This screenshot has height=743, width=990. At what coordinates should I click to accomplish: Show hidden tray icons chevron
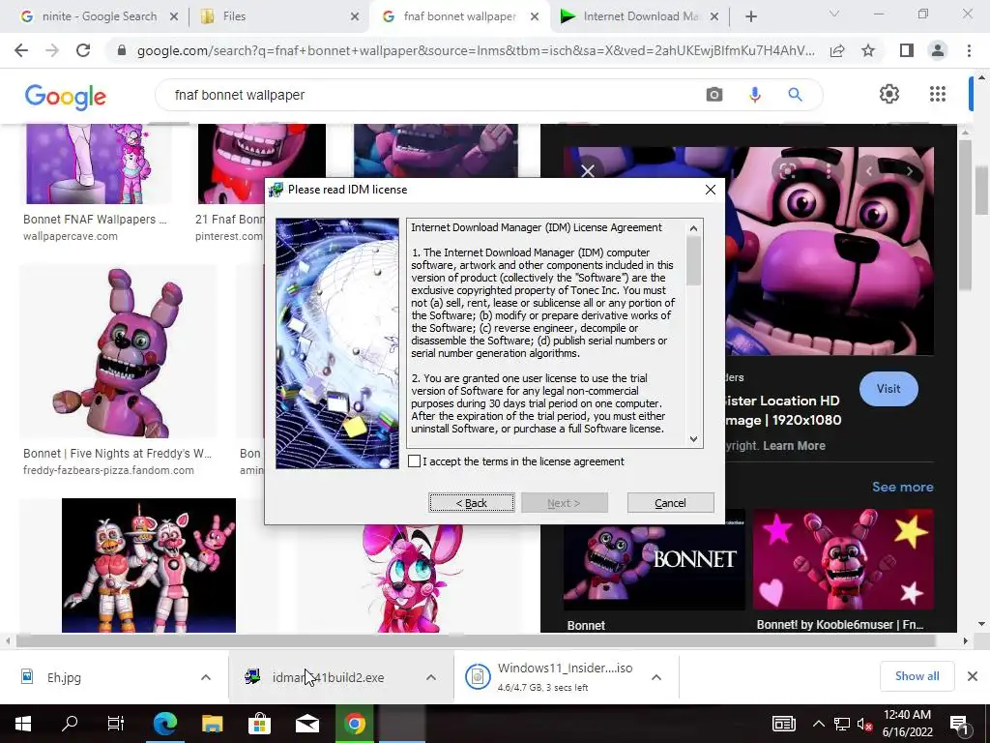tap(818, 724)
